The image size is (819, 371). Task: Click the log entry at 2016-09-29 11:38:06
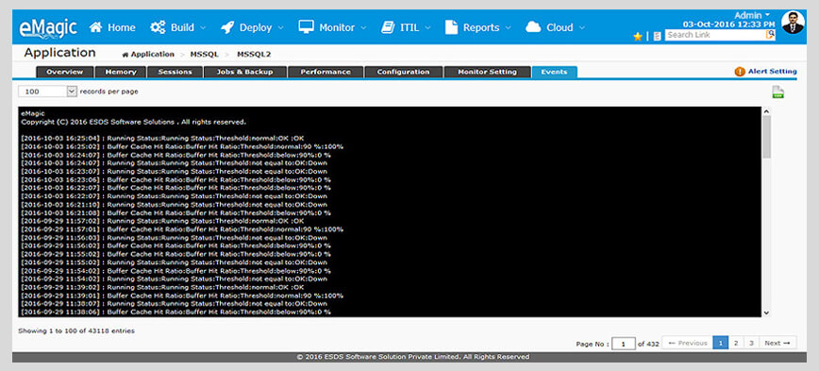(x=176, y=312)
